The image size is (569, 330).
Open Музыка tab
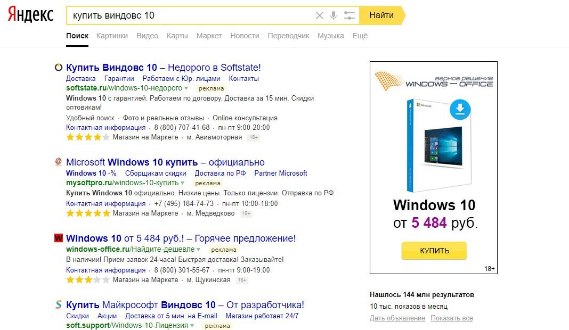click(331, 36)
